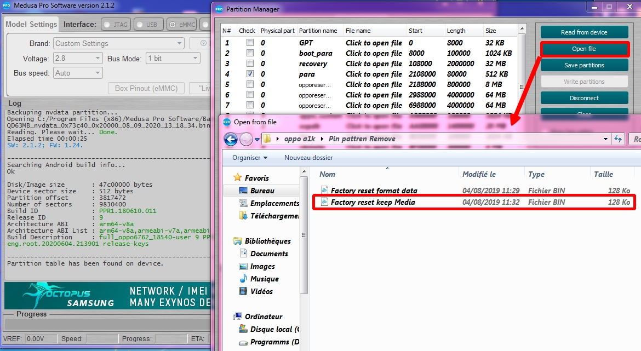Switch to the Model Settings tab
The height and width of the screenshot is (351, 641).
click(x=31, y=24)
